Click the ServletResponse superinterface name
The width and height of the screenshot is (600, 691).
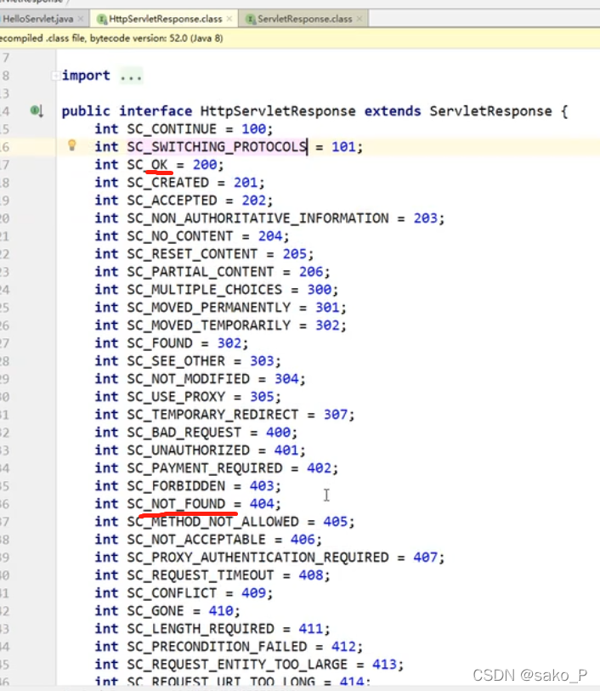pyautogui.click(x=490, y=111)
